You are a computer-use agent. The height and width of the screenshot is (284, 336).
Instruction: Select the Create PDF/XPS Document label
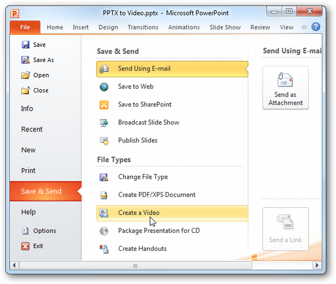pyautogui.click(x=157, y=195)
